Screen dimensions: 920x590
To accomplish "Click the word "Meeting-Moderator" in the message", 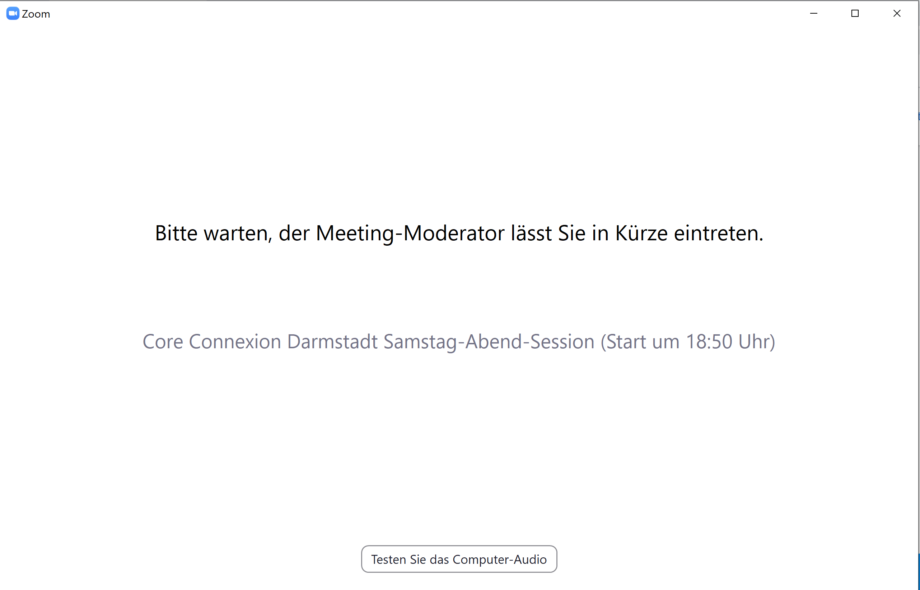I will (x=410, y=233).
